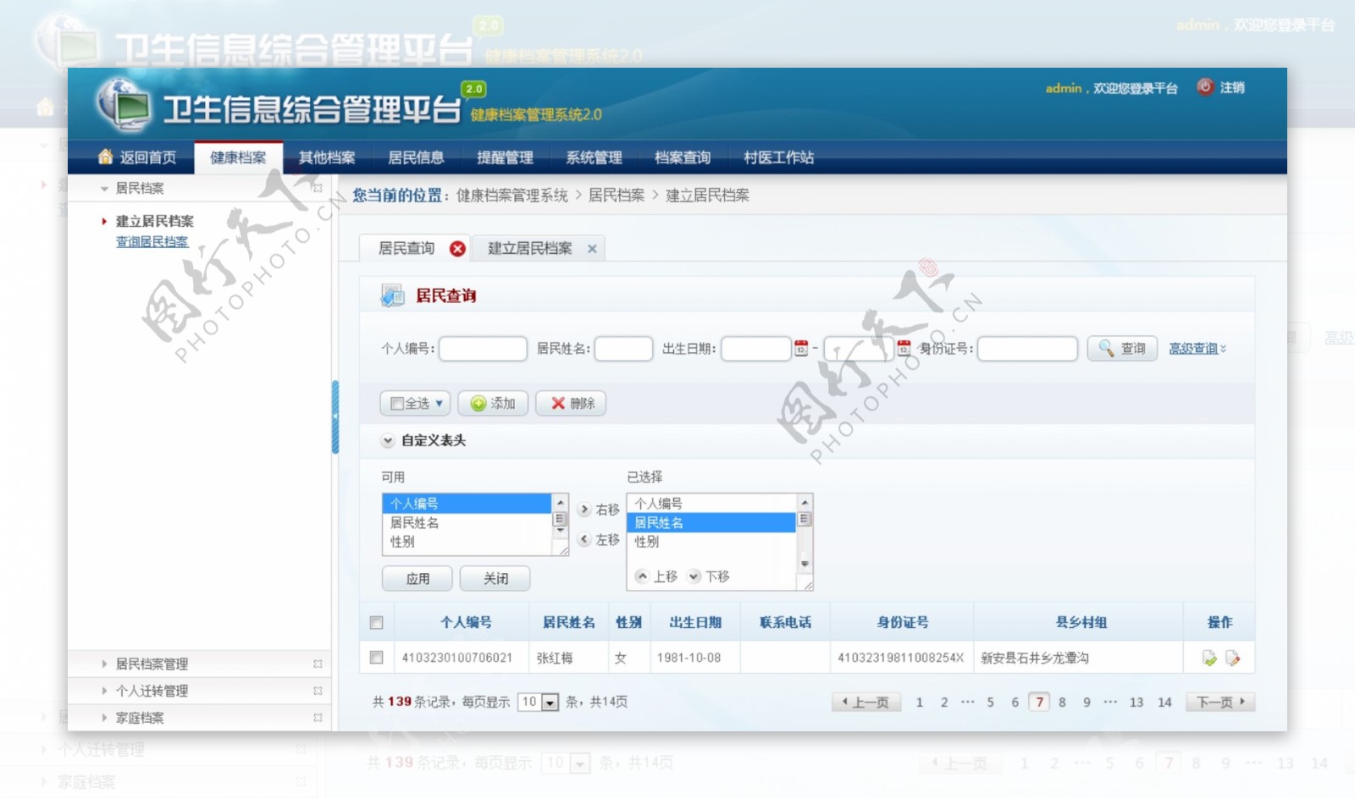This screenshot has width=1355, height=799.
Task: Expand the 高级查询 advanced search
Action: click(x=1197, y=349)
